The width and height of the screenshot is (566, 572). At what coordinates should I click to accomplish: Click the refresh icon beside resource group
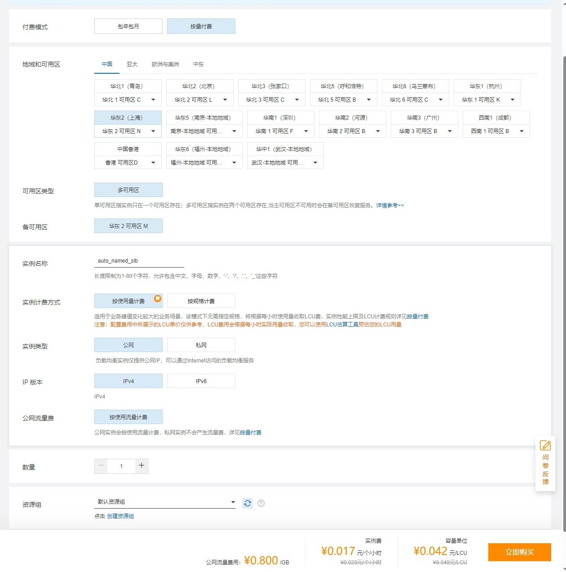248,503
